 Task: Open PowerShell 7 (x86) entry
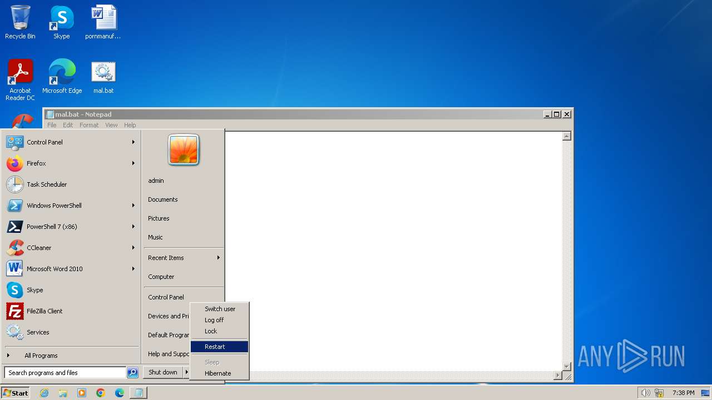point(71,227)
